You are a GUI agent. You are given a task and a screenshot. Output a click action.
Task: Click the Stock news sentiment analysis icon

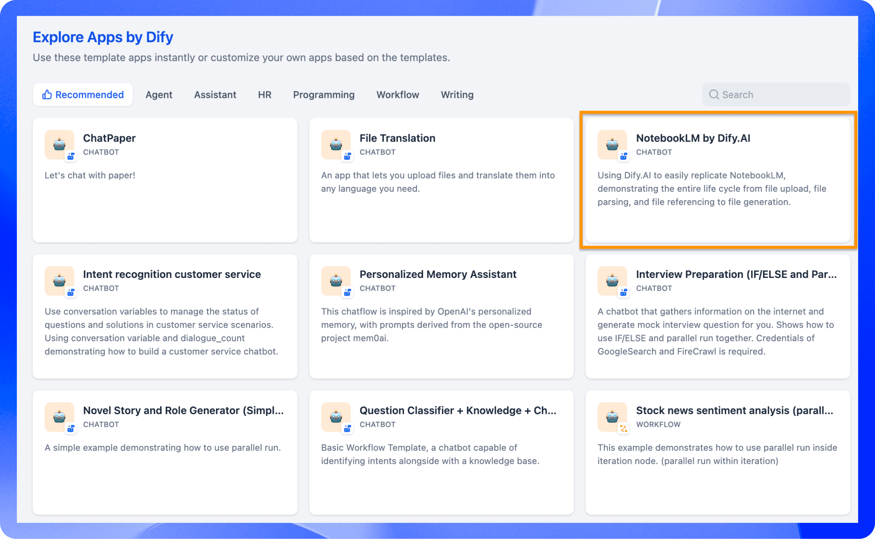612,417
